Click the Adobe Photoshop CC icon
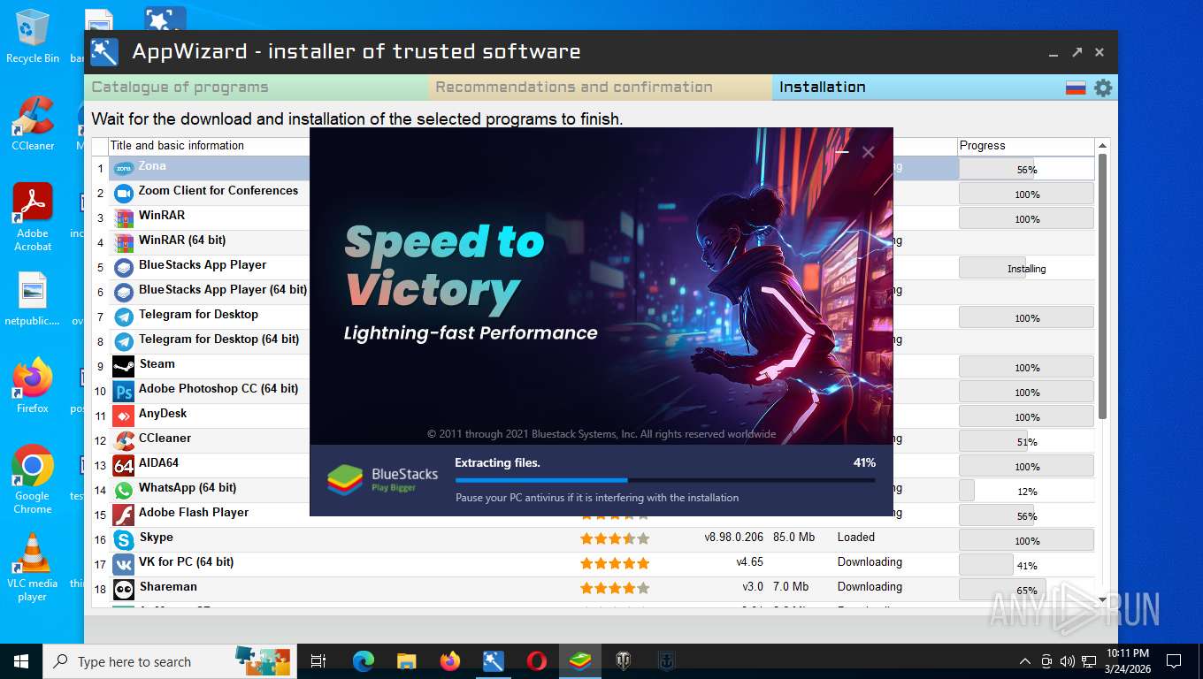Viewport: 1203px width, 679px height. coord(124,391)
